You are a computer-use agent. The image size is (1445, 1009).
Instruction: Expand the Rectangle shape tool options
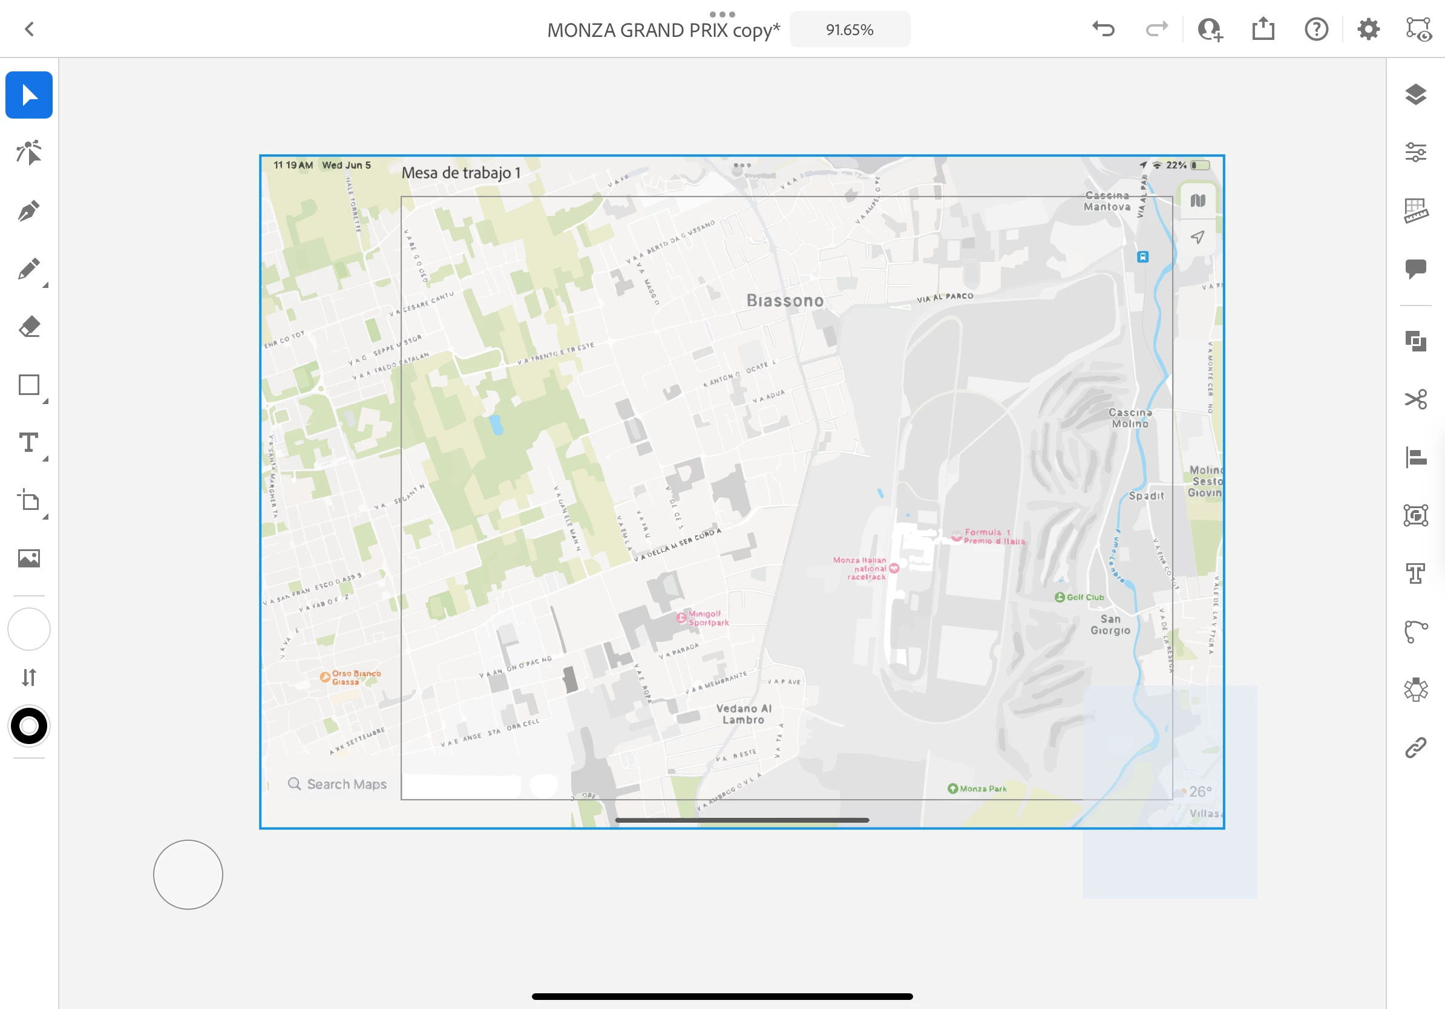pos(45,401)
